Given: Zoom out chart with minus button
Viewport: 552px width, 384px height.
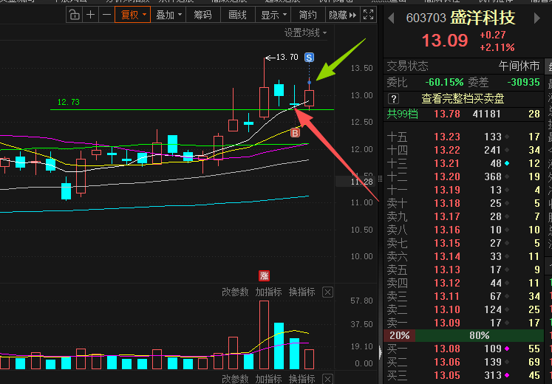Looking at the screenshot, I should (x=106, y=15).
